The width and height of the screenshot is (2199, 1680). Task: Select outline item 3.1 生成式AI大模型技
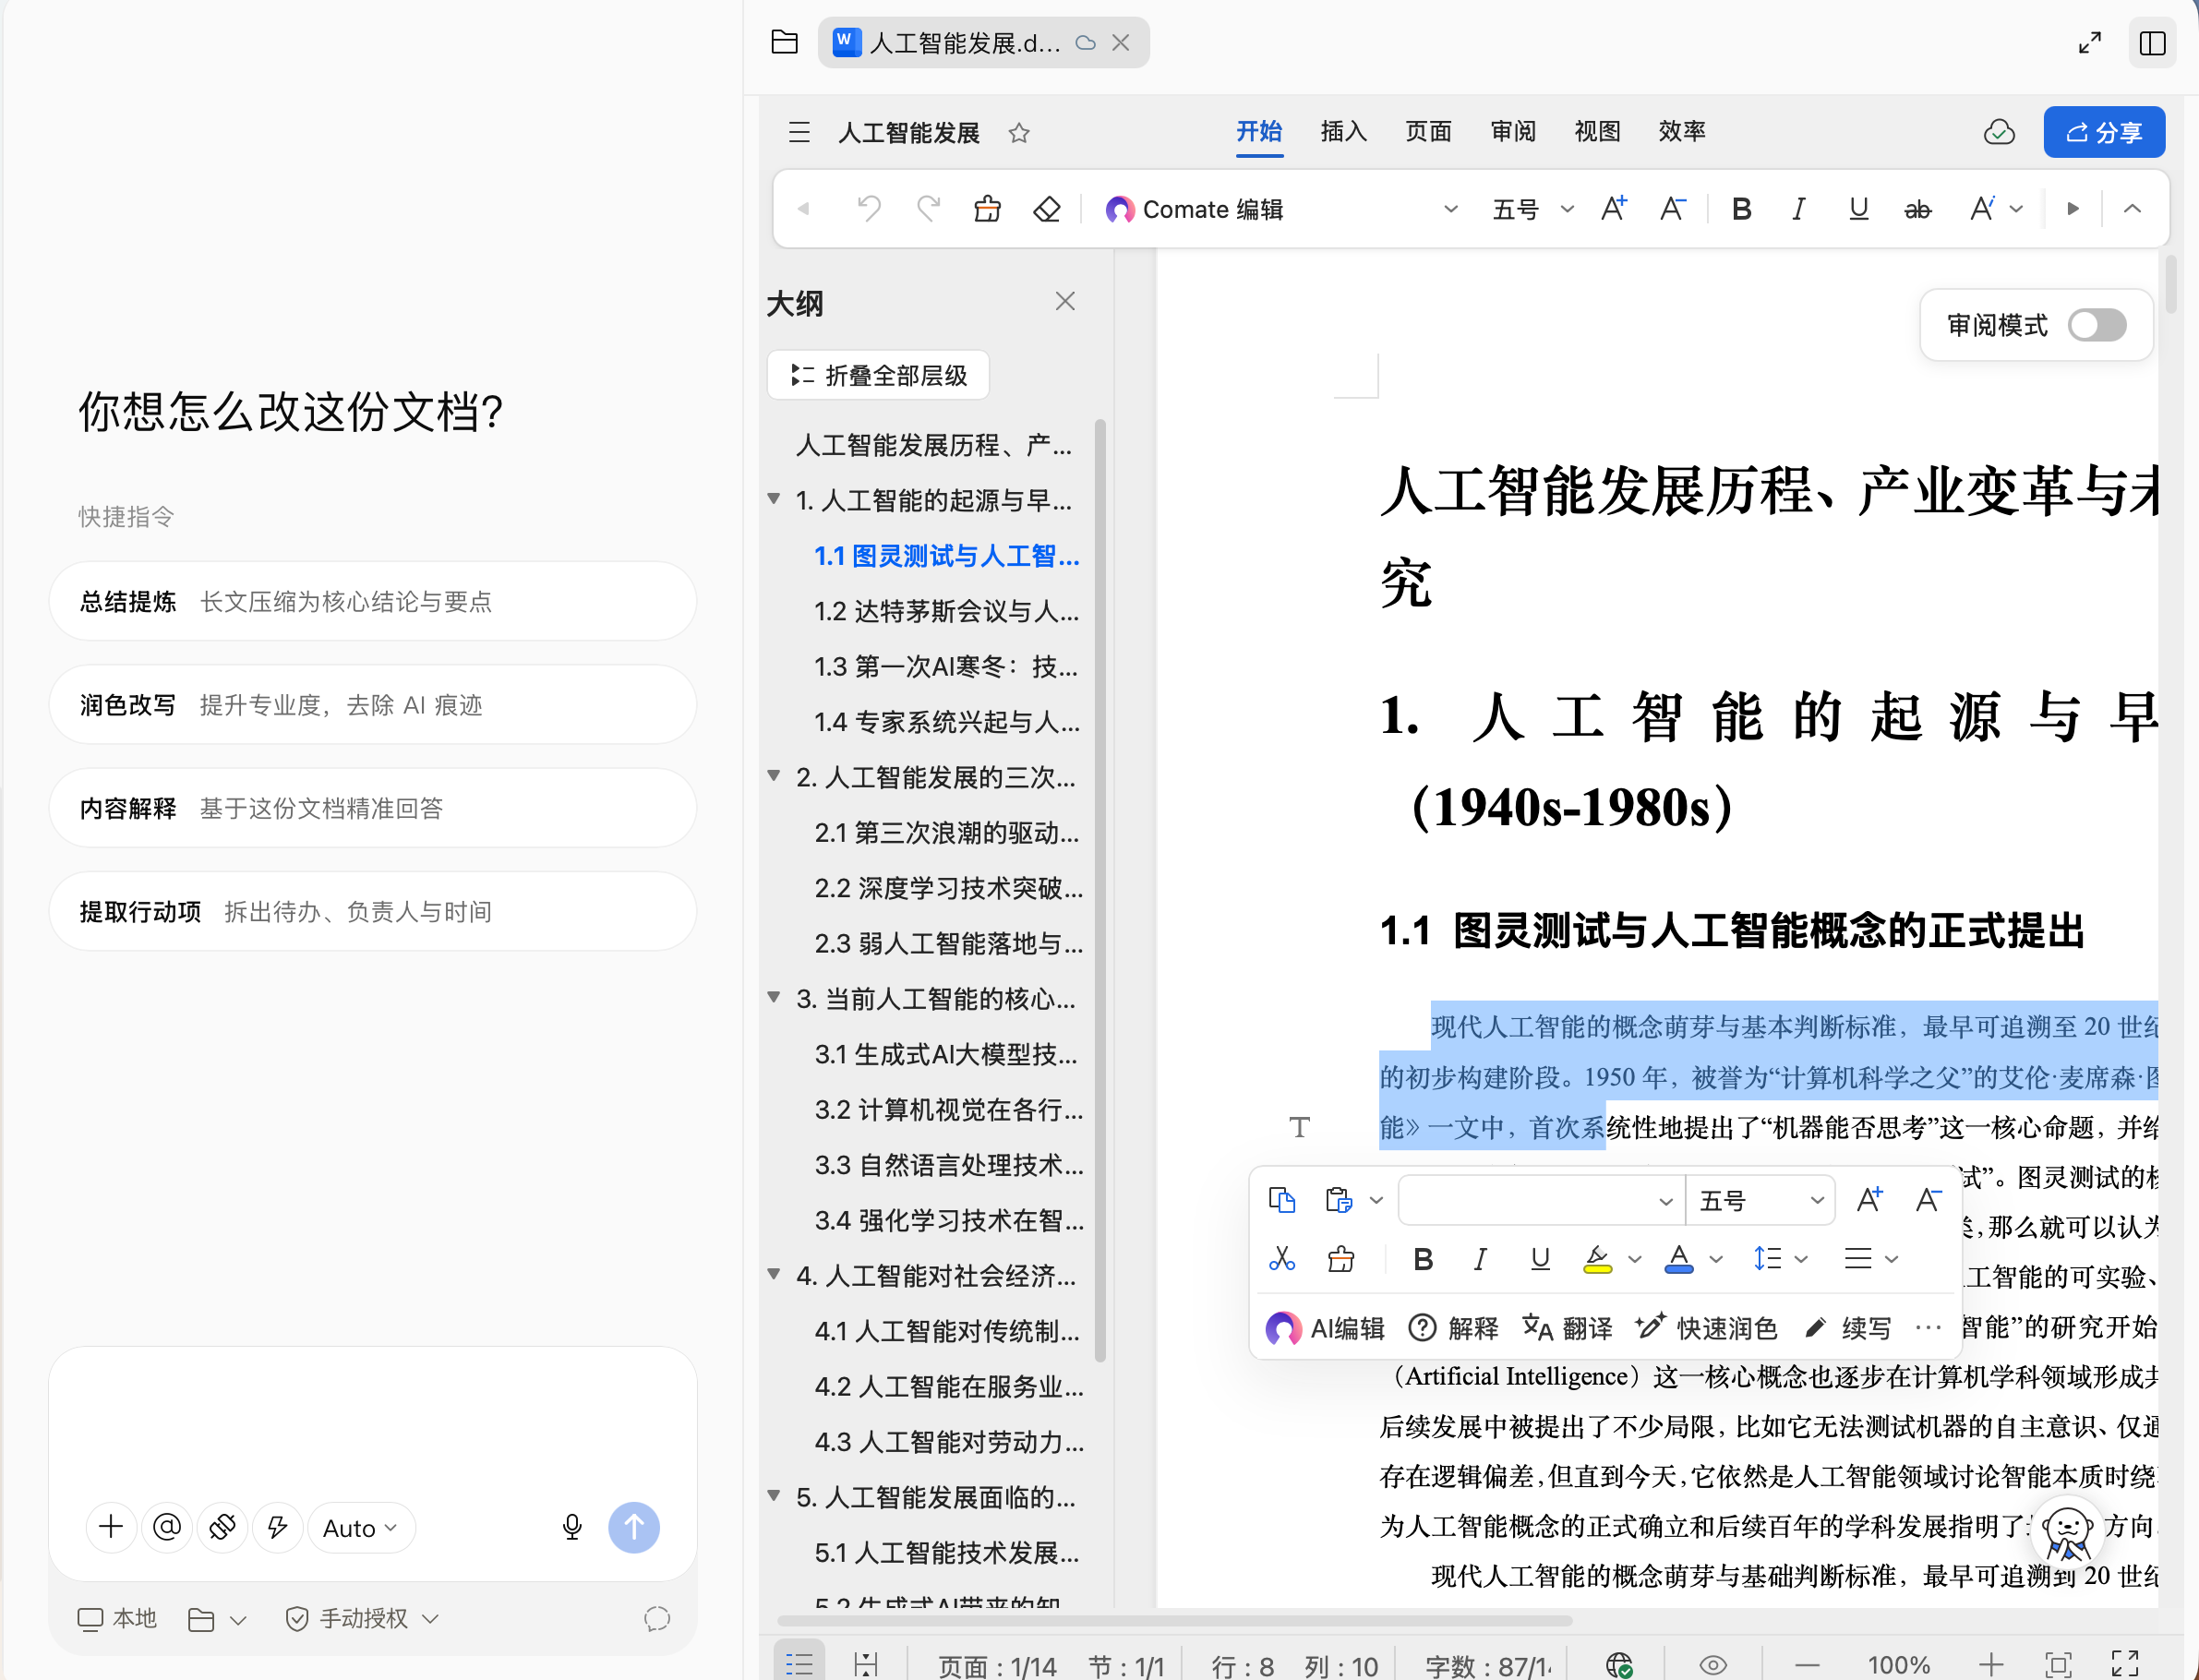(946, 1054)
